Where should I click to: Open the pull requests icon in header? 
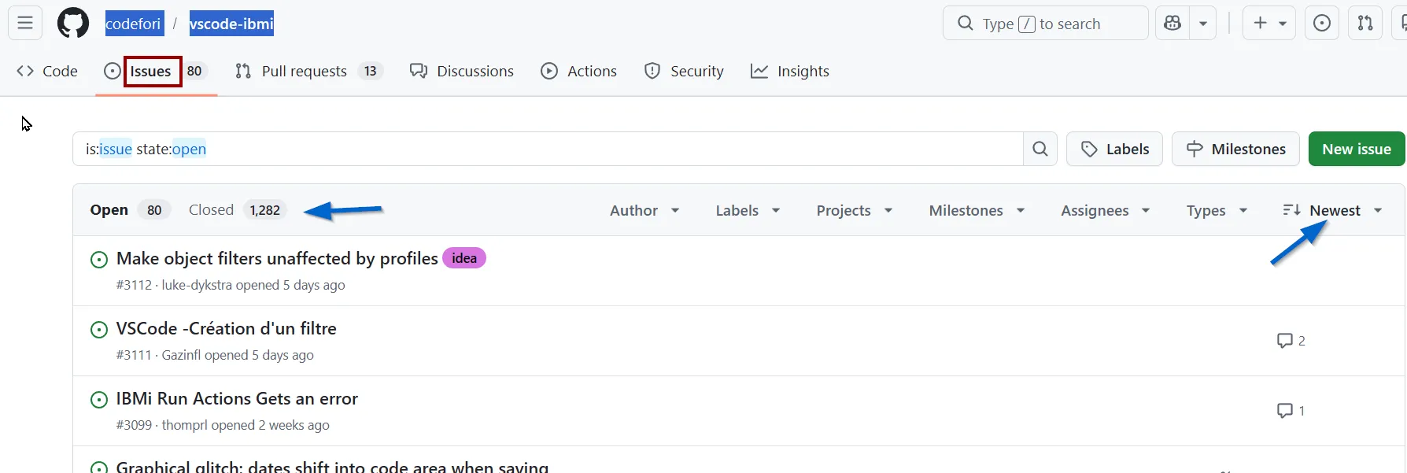click(1365, 24)
